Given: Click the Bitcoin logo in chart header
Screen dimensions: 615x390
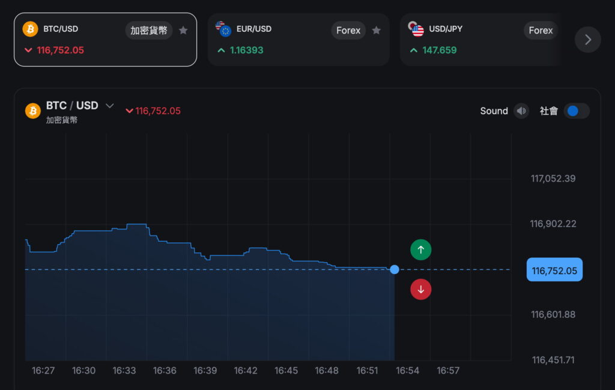Looking at the screenshot, I should pyautogui.click(x=32, y=111).
